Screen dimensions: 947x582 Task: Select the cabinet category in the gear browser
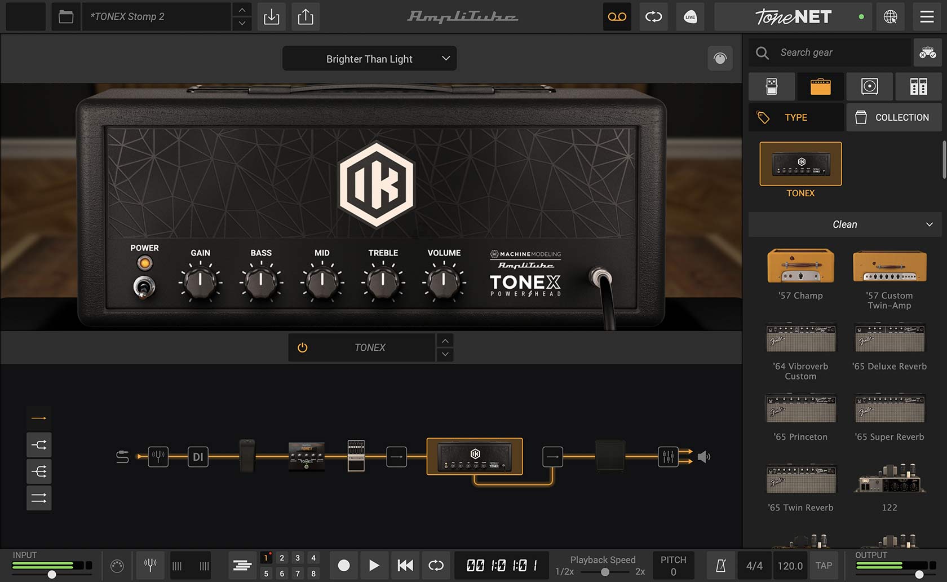pyautogui.click(x=869, y=86)
